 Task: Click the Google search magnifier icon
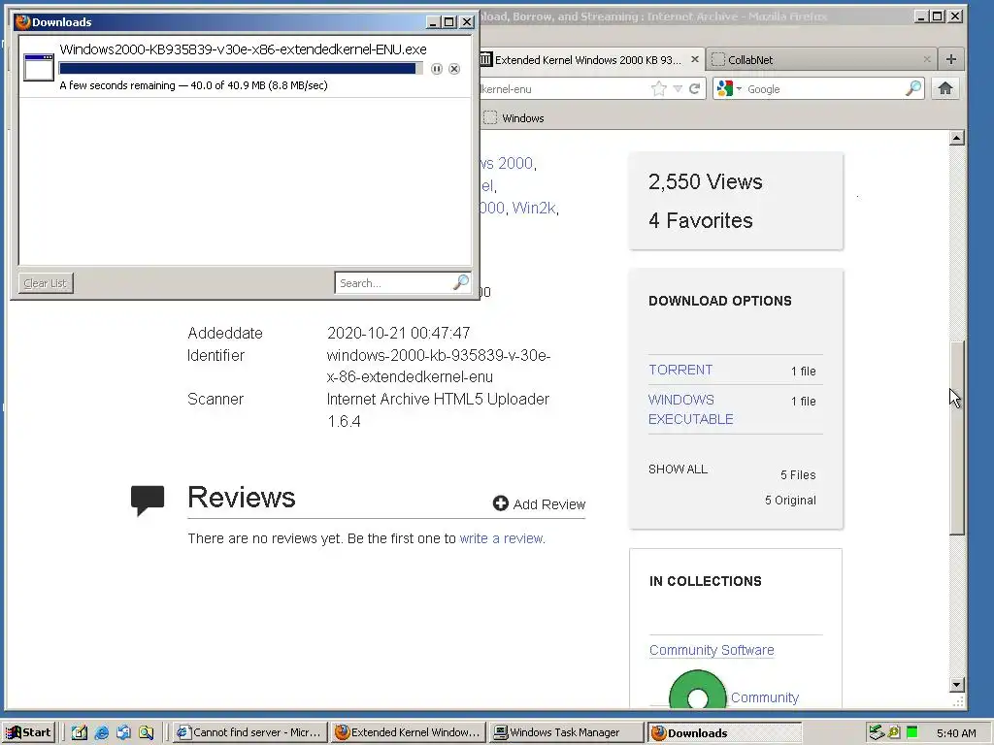pyautogui.click(x=912, y=88)
